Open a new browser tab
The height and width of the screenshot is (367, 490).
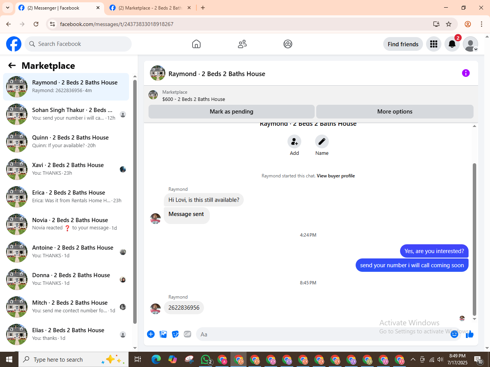pos(203,8)
